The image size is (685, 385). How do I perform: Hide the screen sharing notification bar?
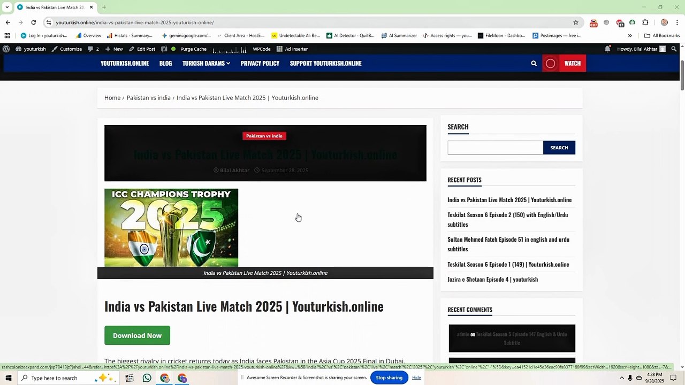click(416, 378)
